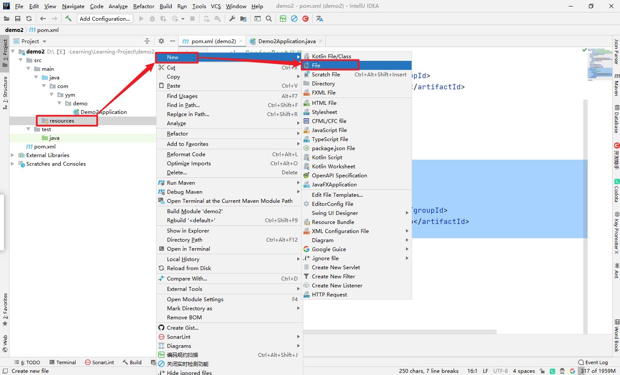Click the Build Project hammer icon
Image resolution: width=620 pixels, height=375 pixels.
point(68,19)
